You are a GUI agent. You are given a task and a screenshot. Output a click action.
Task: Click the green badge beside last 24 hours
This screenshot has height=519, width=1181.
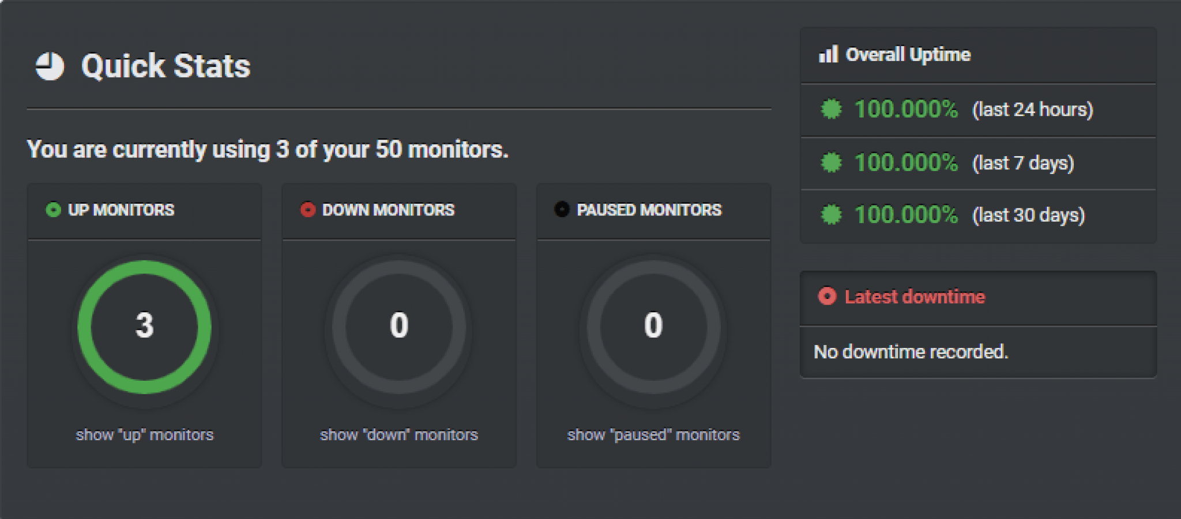[831, 109]
